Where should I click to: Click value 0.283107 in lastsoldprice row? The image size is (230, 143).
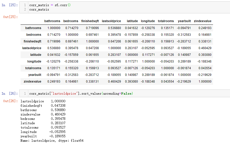pyautogui.click(x=131, y=48)
